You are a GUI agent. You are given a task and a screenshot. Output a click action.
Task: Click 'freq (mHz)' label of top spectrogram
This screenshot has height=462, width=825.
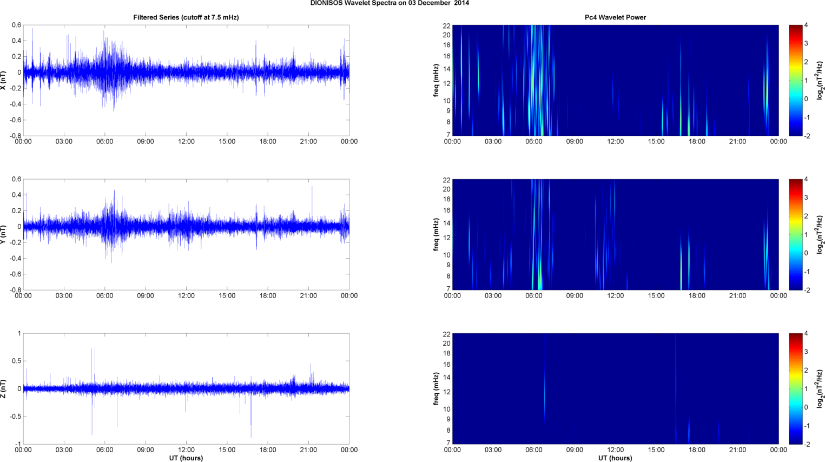(436, 80)
